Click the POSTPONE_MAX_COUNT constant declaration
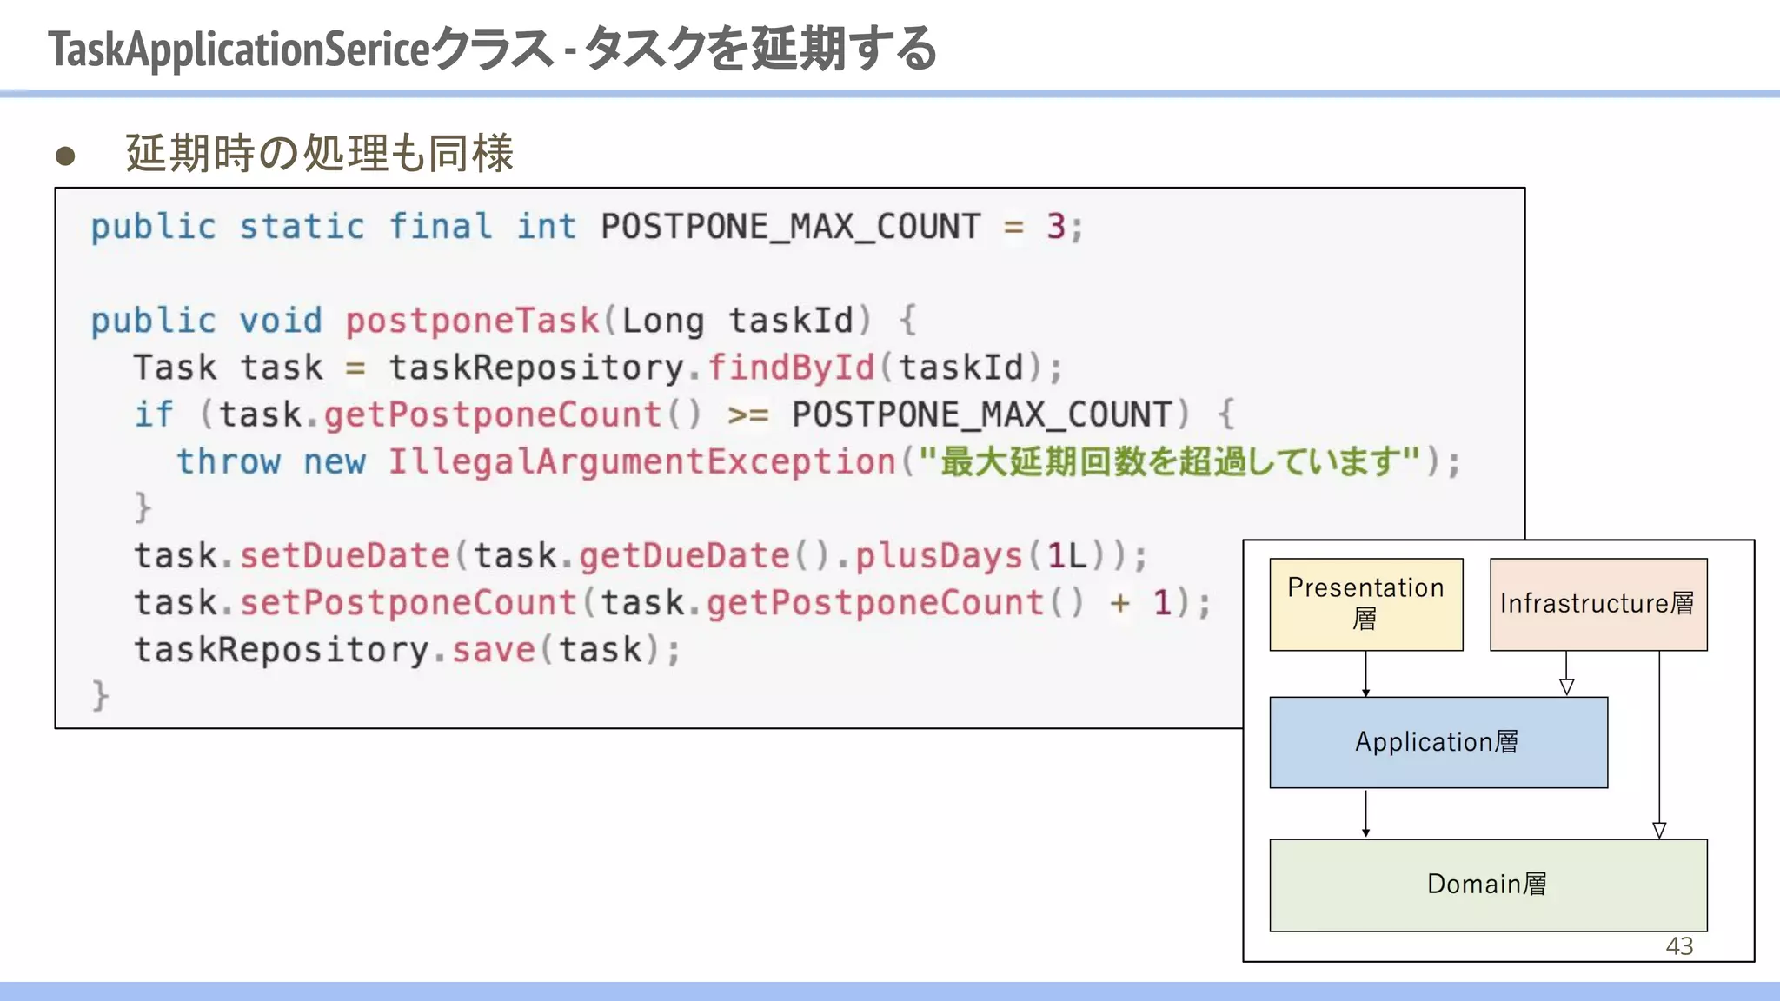 click(x=790, y=227)
